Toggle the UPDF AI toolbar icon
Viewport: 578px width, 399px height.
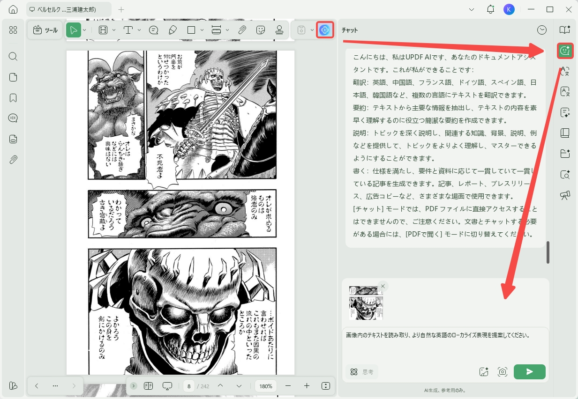pyautogui.click(x=325, y=30)
